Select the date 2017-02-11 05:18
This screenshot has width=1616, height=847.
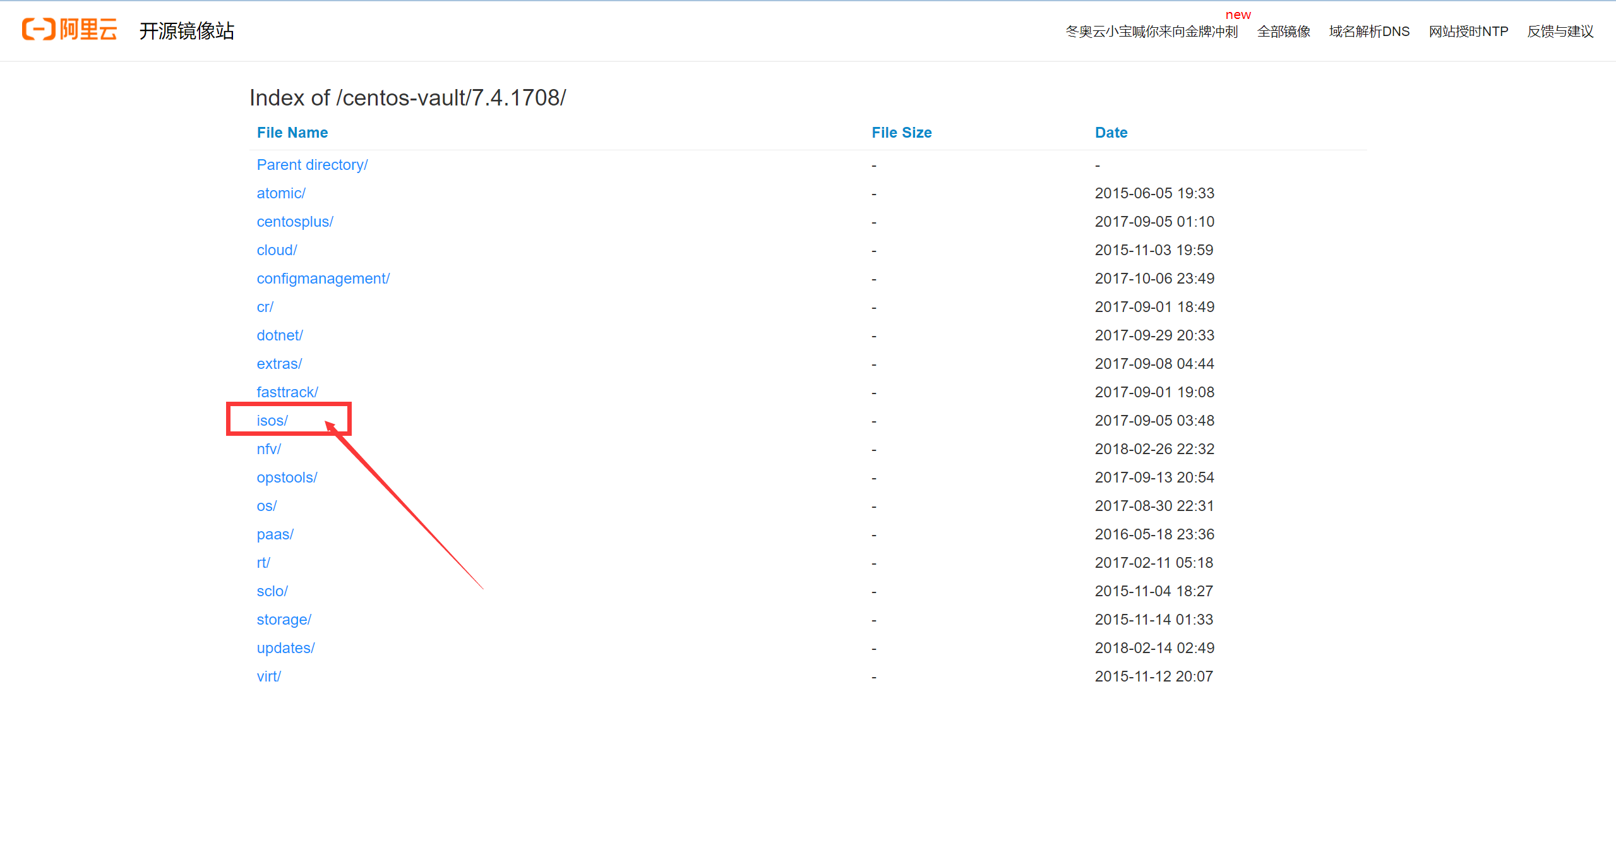tap(1154, 563)
